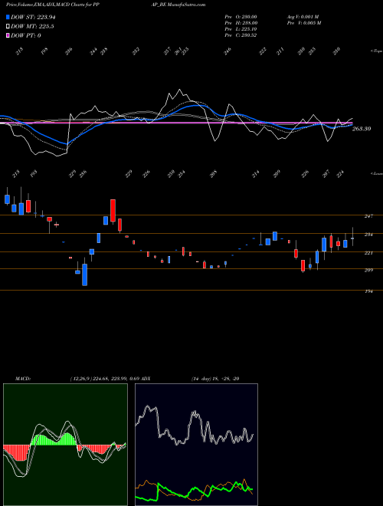Click the last candlestick on the price chart
This screenshot has height=506, width=383.
352,237
